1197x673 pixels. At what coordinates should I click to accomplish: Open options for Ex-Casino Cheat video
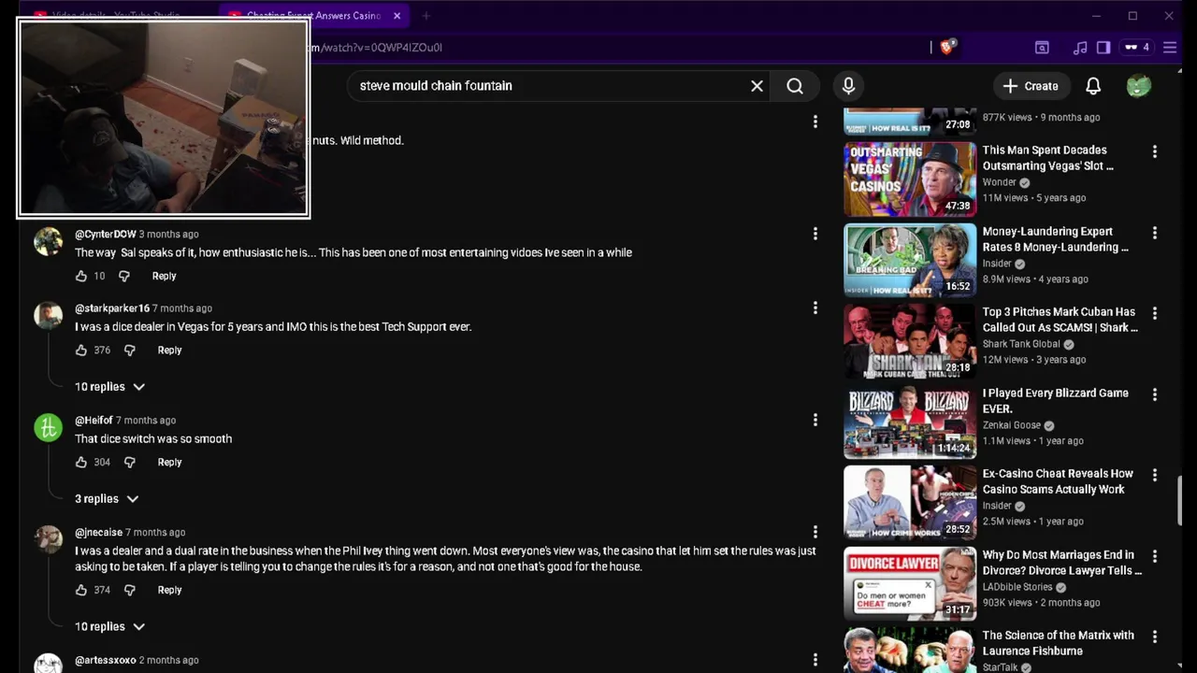pyautogui.click(x=1155, y=475)
